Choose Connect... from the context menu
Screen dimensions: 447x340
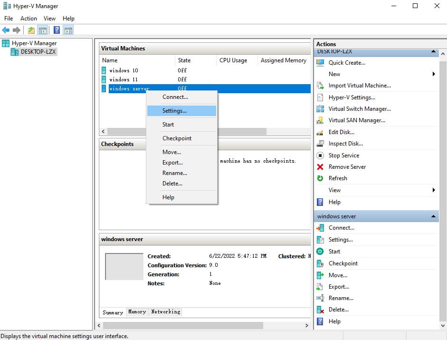(x=181, y=97)
